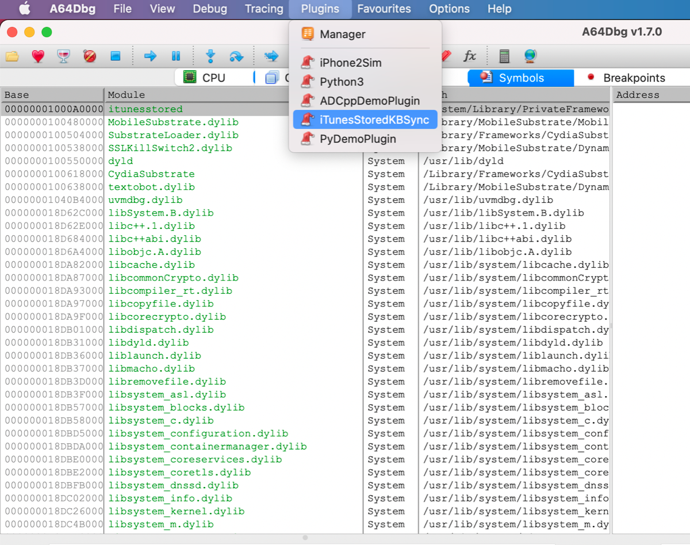Click the red heart toolbar icon
690x545 pixels.
pos(38,56)
